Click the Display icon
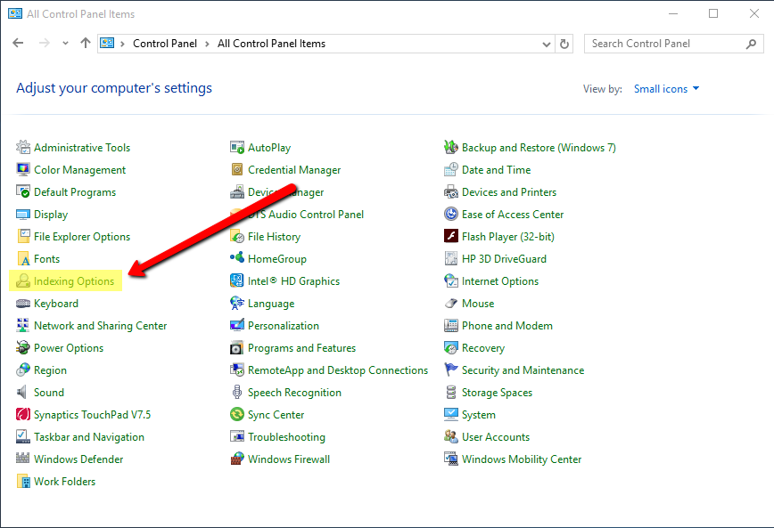Screen dimensions: 774x528 (22, 214)
